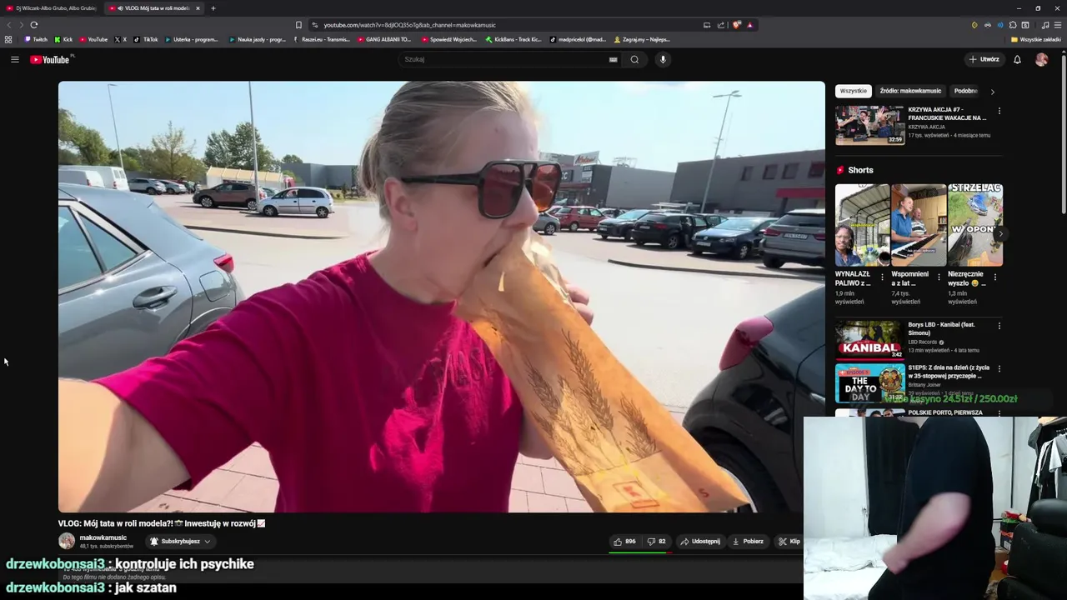
Task: Open YouTube notifications bell
Action: point(1017,59)
